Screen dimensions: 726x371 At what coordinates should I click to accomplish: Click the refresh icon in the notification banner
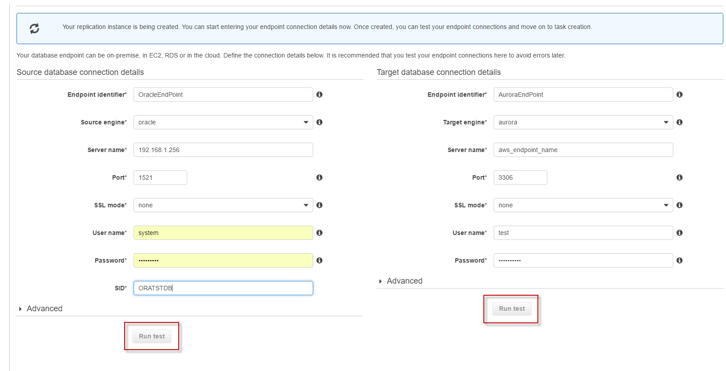click(x=34, y=29)
